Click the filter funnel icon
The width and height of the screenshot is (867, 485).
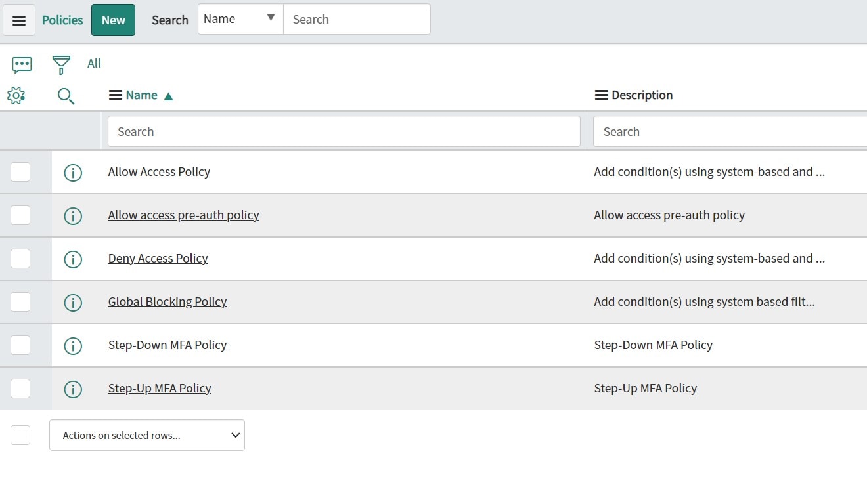coord(60,64)
